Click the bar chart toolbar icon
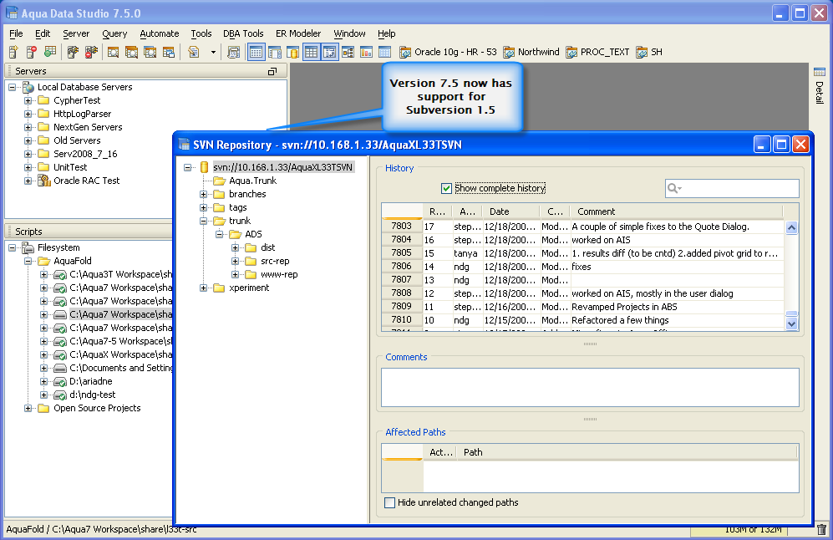This screenshot has height=540, width=833. 366,52
